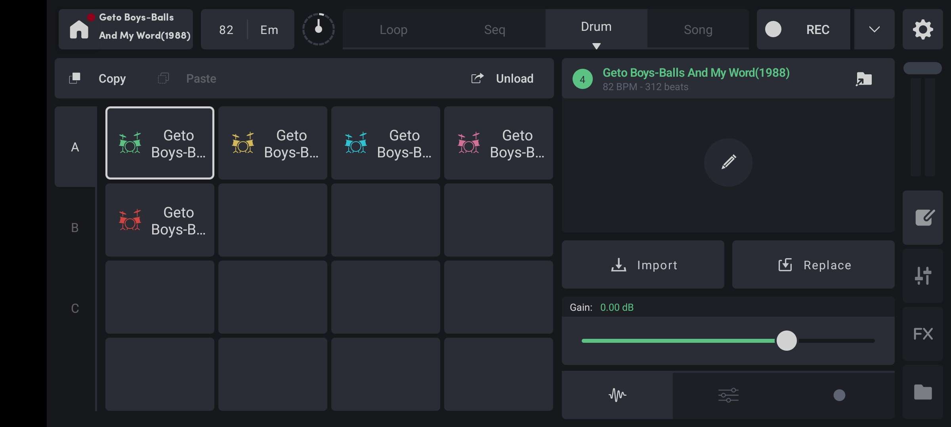
Task: Tap the yellow drum kit pad
Action: pyautogui.click(x=273, y=143)
